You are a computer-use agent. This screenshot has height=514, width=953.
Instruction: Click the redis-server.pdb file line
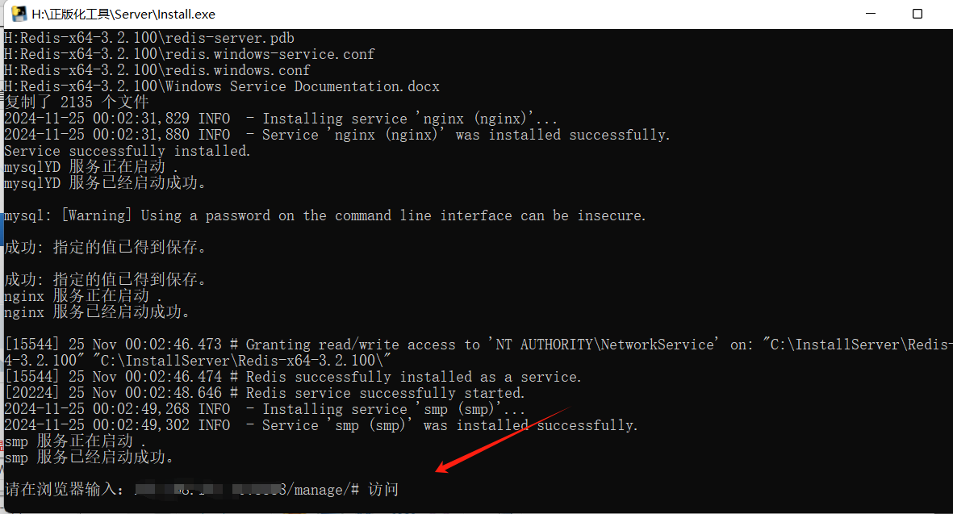pos(149,38)
